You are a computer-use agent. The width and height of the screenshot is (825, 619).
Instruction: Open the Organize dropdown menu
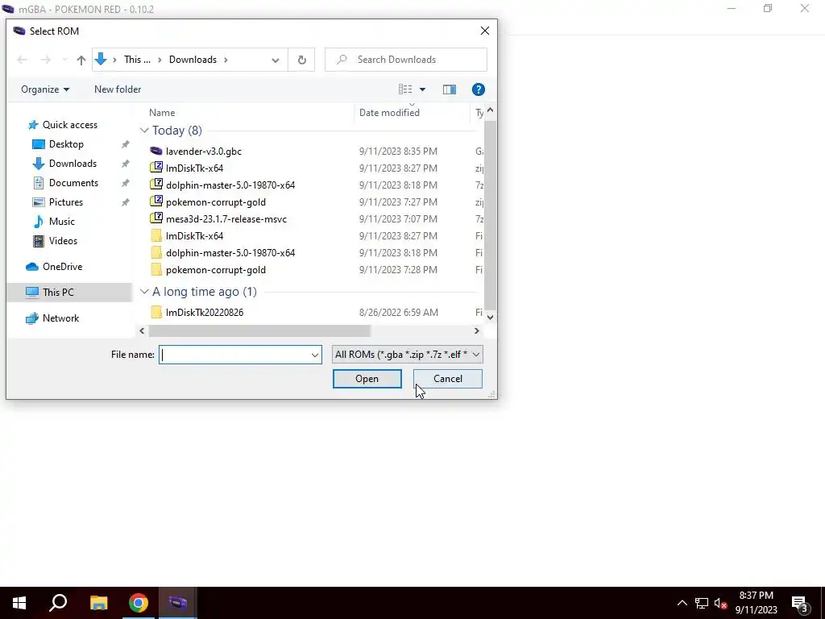tap(45, 89)
